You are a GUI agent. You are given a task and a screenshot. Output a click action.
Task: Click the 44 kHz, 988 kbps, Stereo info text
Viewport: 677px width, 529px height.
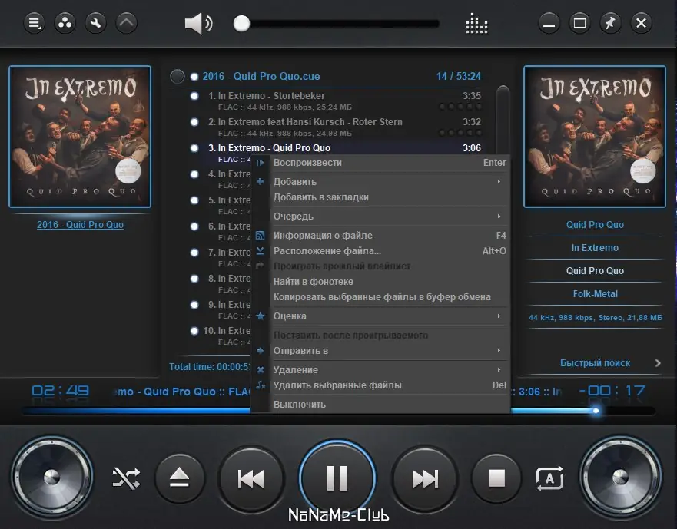595,318
